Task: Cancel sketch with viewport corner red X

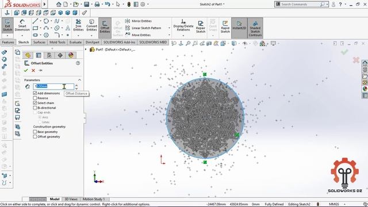Action: (356, 60)
